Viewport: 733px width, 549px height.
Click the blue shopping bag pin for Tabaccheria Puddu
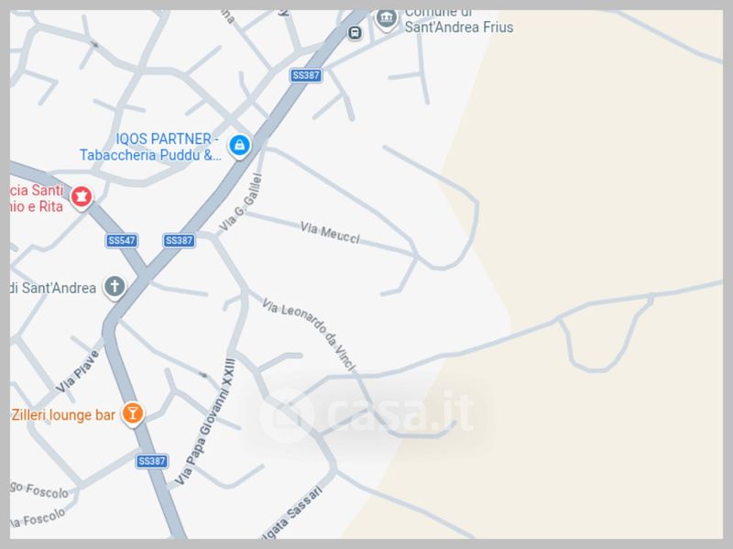pyautogui.click(x=239, y=146)
